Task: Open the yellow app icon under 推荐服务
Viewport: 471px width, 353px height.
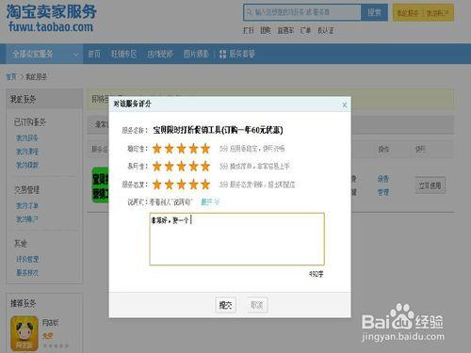Action: [x=24, y=333]
